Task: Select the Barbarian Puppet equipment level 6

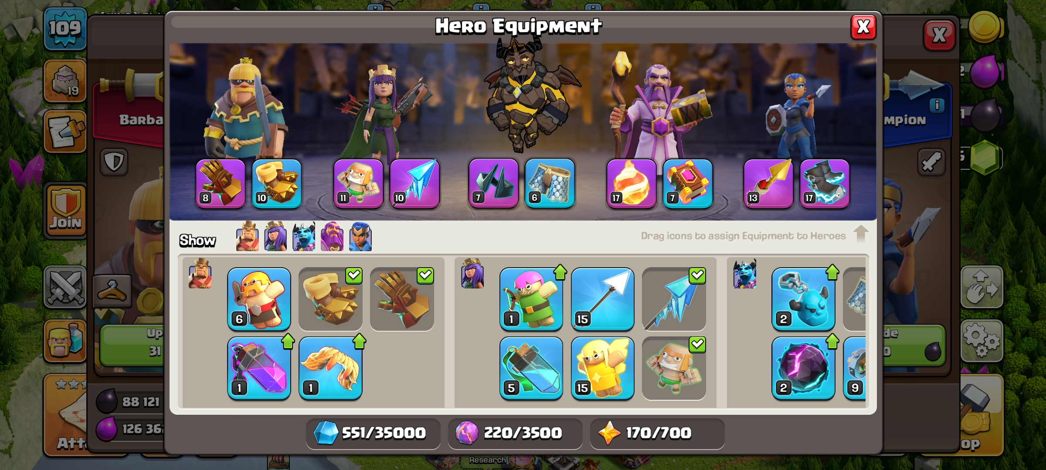Action: 259,299
